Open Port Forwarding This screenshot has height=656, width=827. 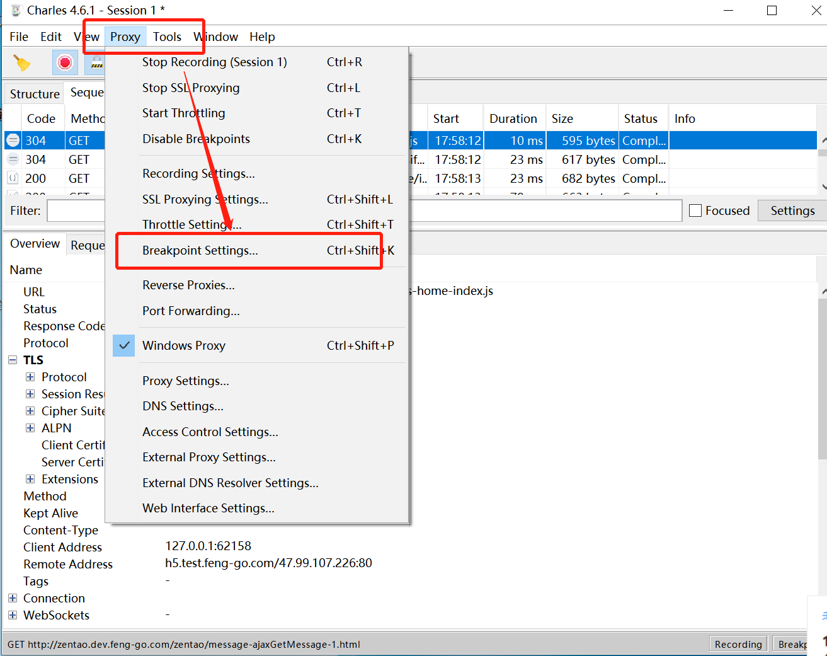[256, 311]
